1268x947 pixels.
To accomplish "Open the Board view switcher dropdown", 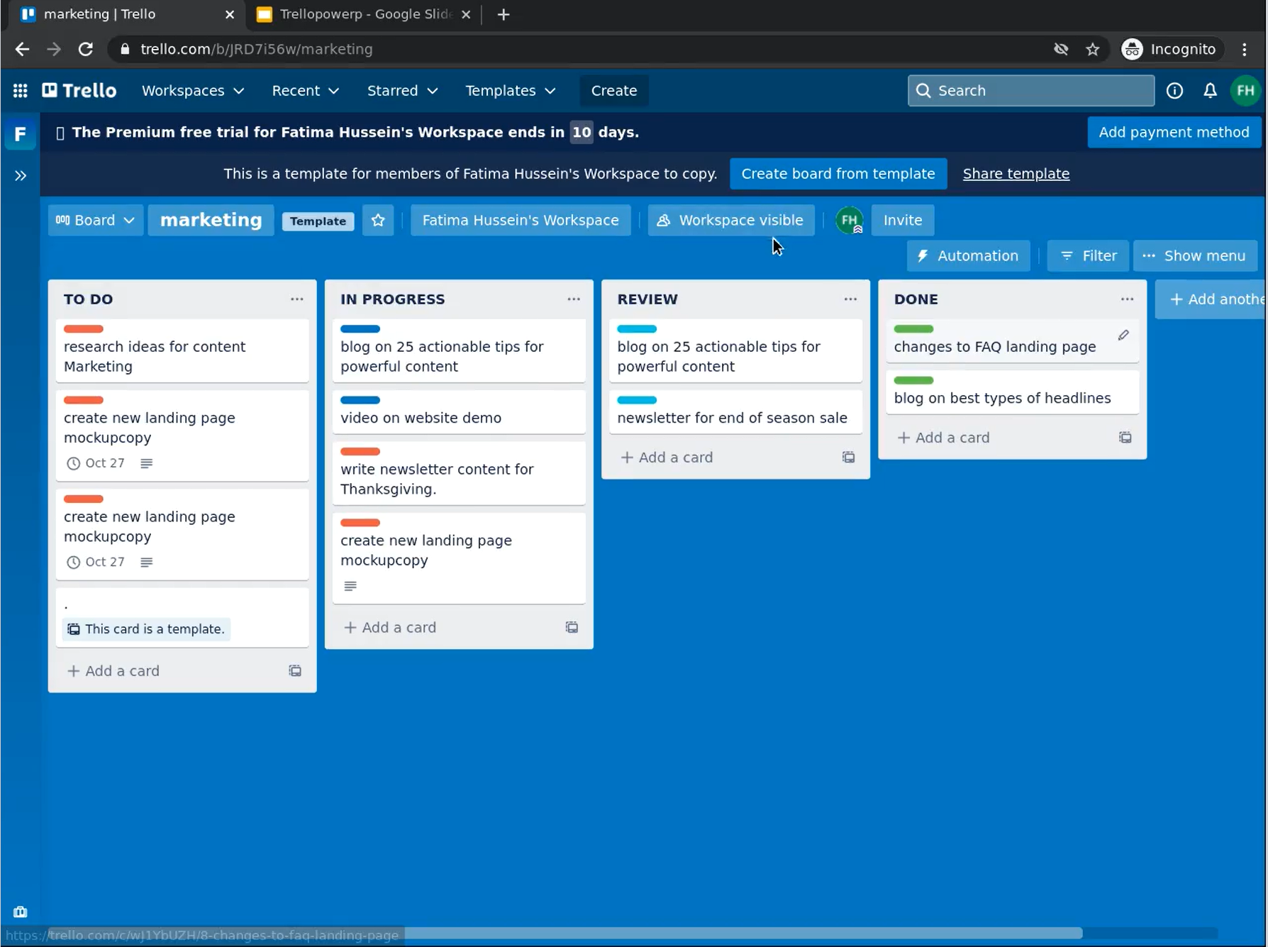I will (95, 221).
